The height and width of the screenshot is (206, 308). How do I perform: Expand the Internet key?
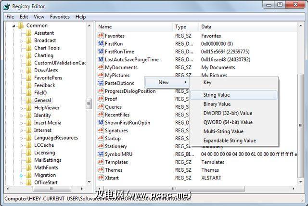tap(21, 130)
